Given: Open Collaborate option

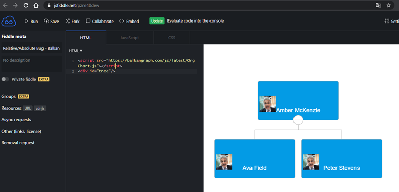Looking at the screenshot, I should point(99,22).
